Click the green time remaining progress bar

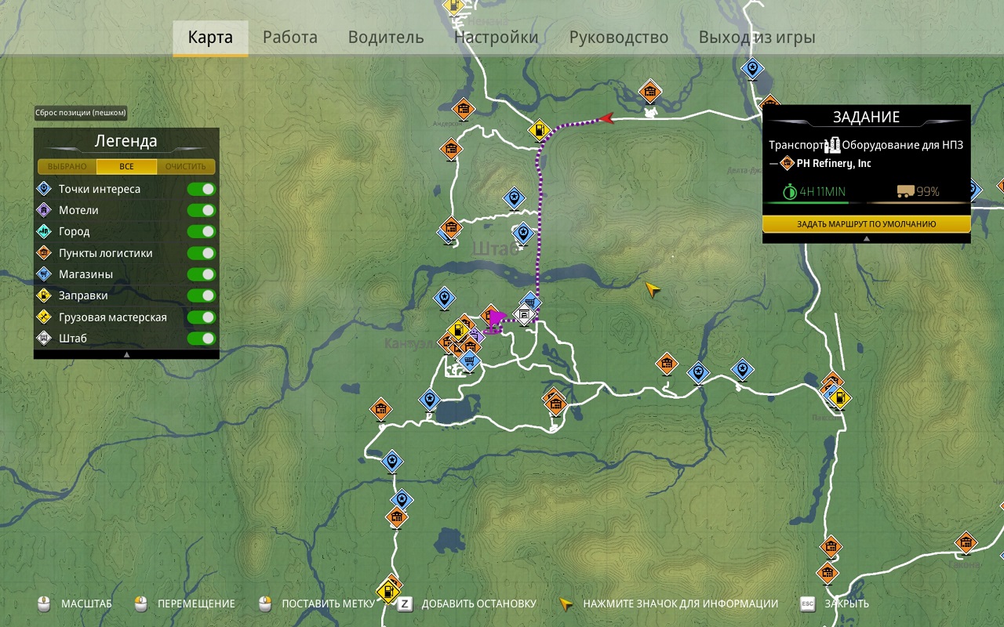coord(814,203)
